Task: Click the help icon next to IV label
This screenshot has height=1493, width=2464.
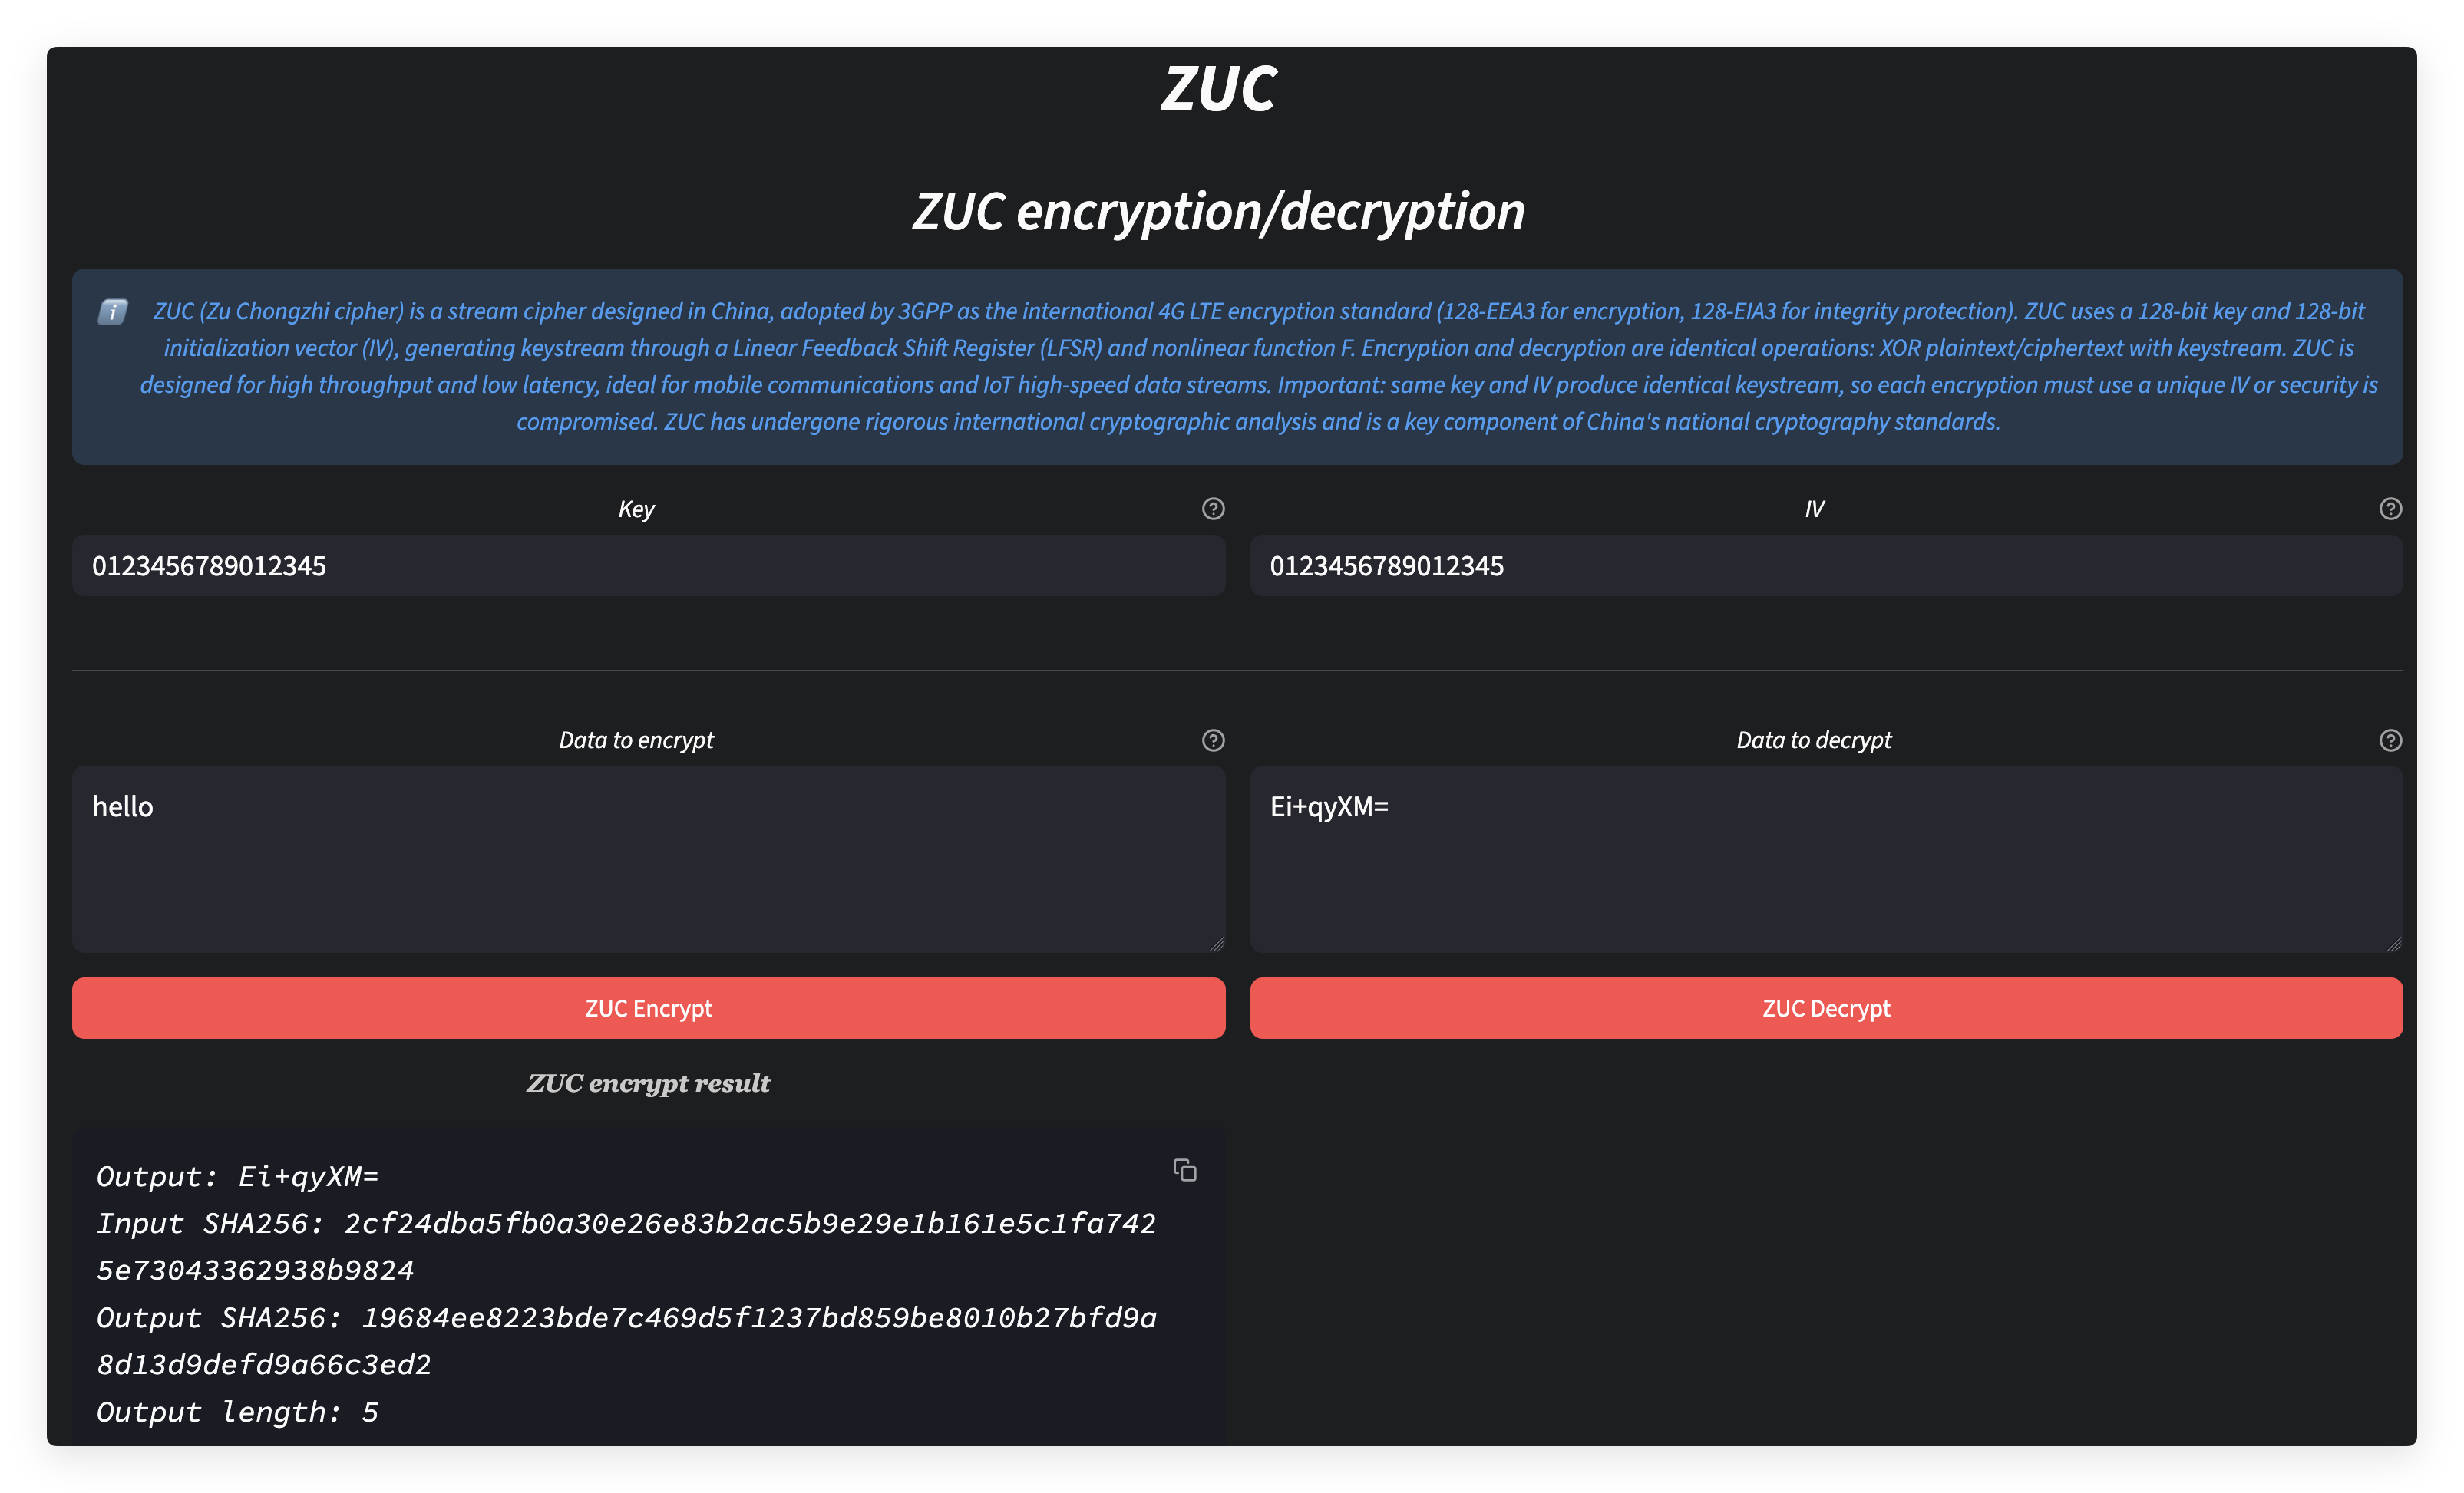Action: [2390, 509]
